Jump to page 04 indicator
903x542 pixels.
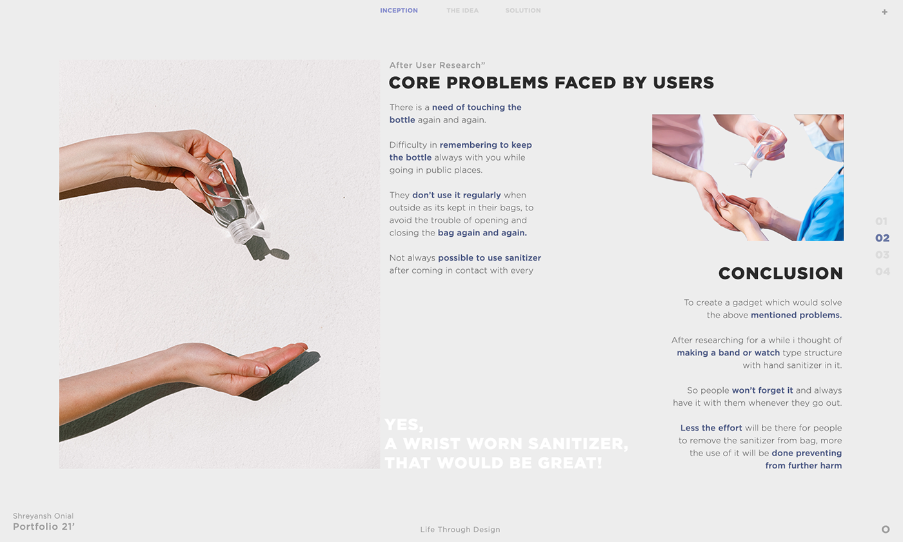[882, 272]
